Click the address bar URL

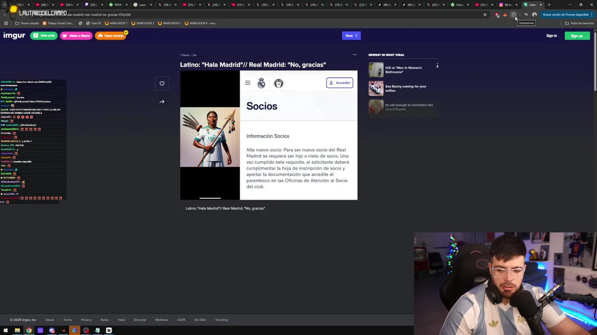99,14
